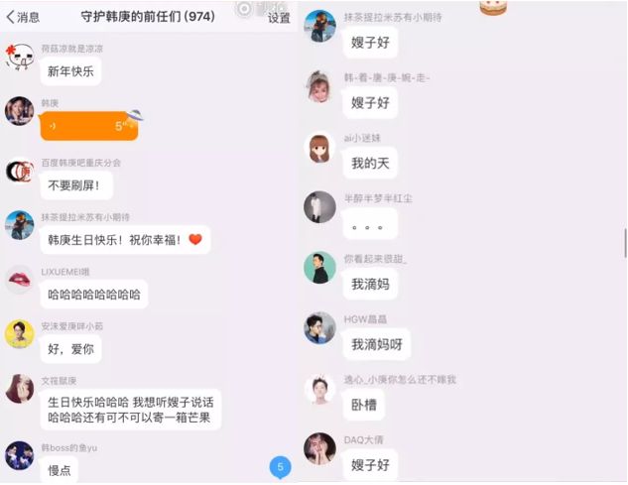Open cartoon girl avatar beside 我的天

pos(319,148)
